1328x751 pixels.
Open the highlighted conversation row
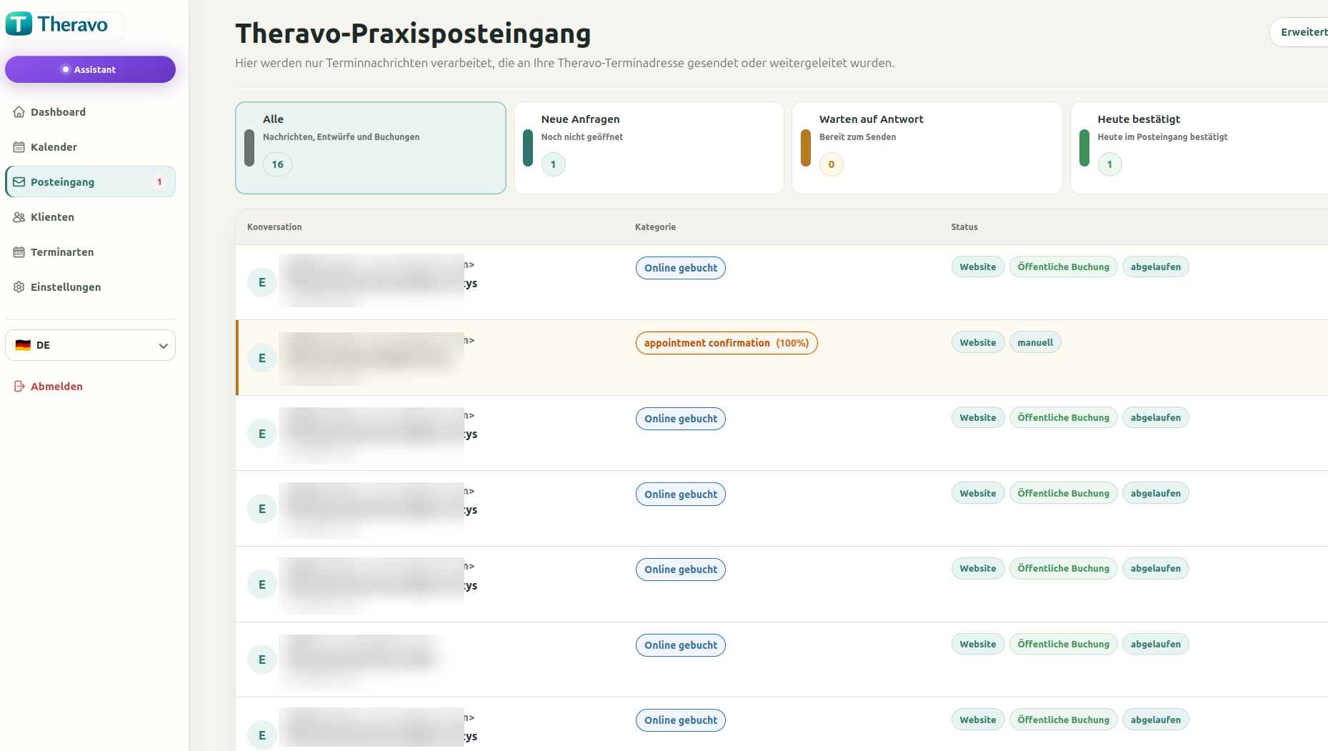point(782,358)
